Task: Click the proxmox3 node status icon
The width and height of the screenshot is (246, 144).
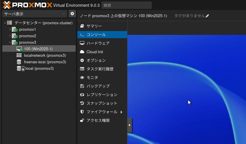Action: tap(15, 42)
